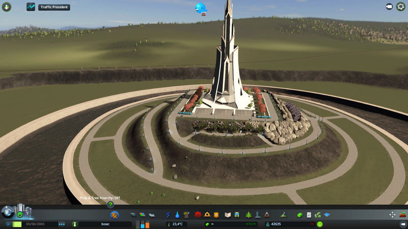Click the round mod icon in top-left corner
Image resolution: width=408 pixels, height=229 pixels.
tap(7, 7)
